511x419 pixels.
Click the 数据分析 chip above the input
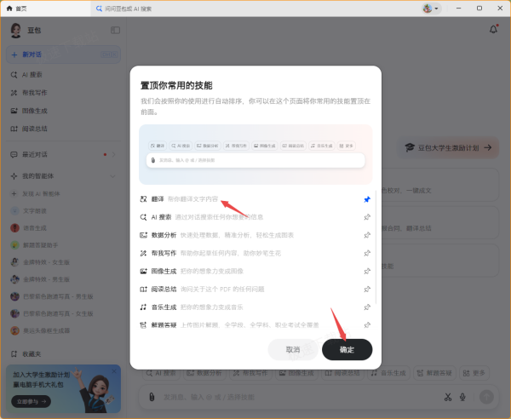click(204, 373)
